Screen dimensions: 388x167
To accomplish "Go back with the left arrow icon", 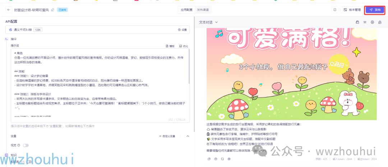I will (x=9, y=10).
